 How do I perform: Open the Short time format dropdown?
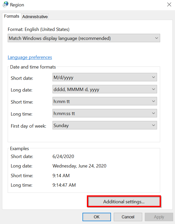tap(105, 101)
